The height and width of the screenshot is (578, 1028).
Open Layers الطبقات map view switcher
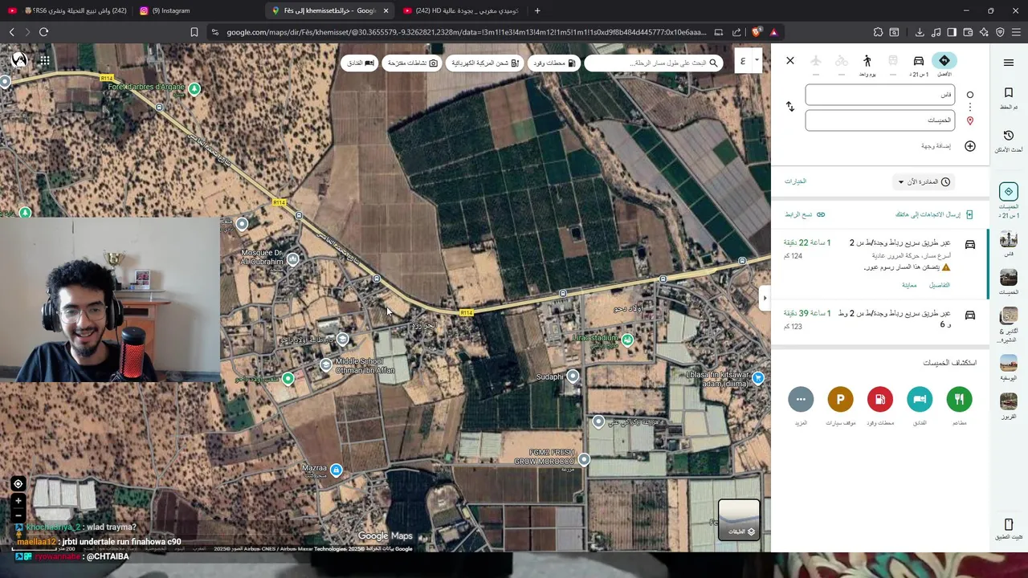pyautogui.click(x=739, y=520)
